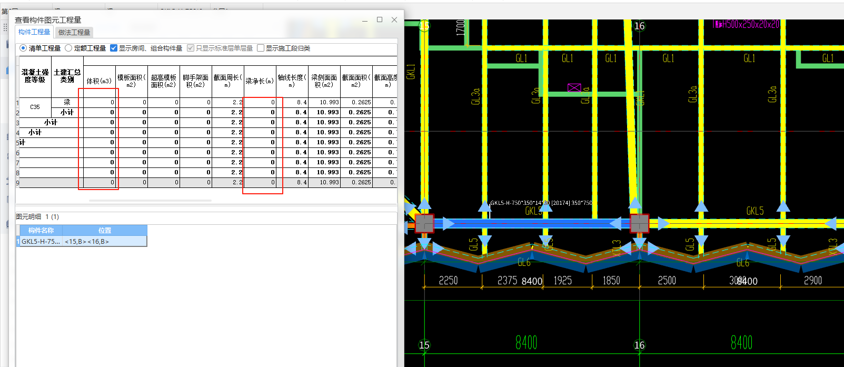Click the 位置 header in 图元明细
The height and width of the screenshot is (367, 844).
[x=105, y=230]
